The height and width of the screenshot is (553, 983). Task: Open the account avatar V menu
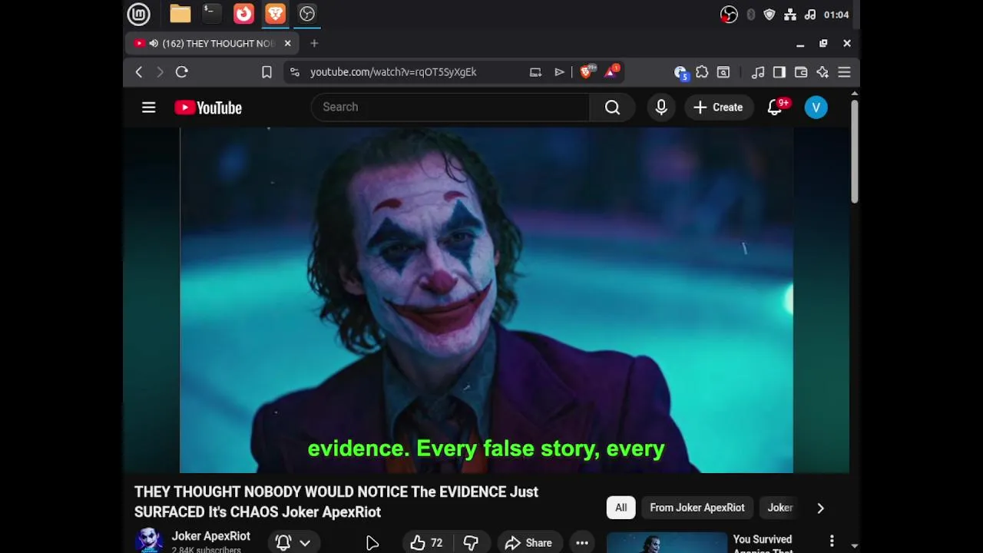816,108
